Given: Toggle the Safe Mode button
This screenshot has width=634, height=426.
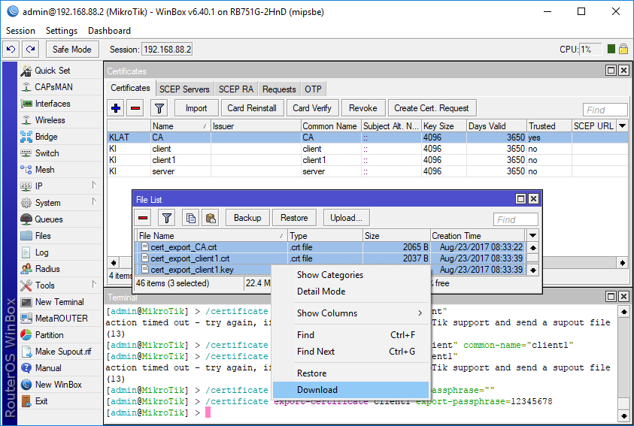Looking at the screenshot, I should click(71, 50).
